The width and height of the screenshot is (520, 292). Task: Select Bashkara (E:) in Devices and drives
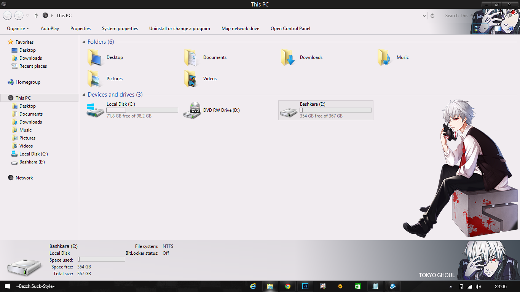(326, 110)
